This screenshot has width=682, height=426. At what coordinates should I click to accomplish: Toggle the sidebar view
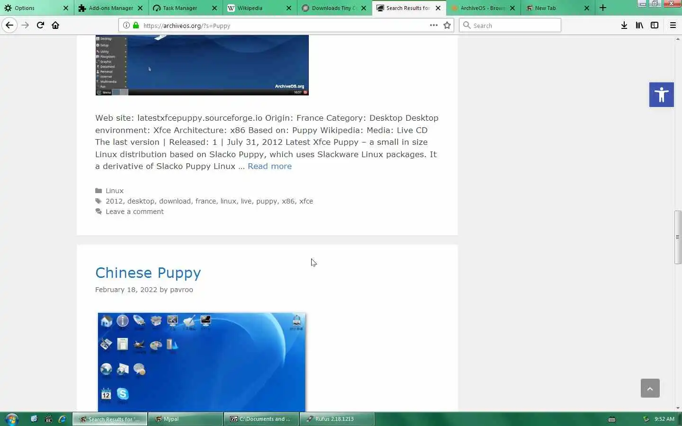655,25
